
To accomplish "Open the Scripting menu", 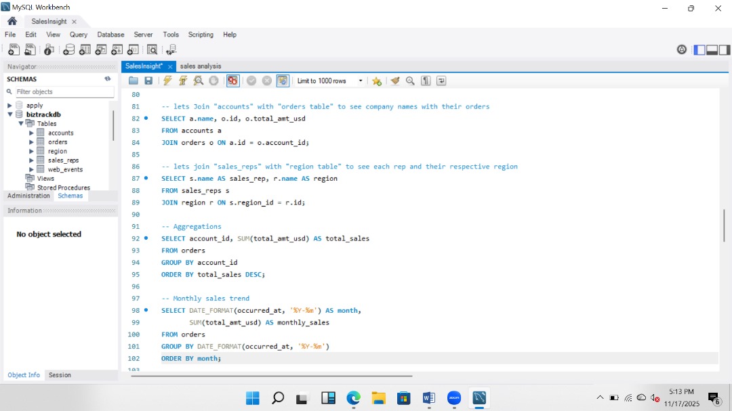I will click(201, 35).
